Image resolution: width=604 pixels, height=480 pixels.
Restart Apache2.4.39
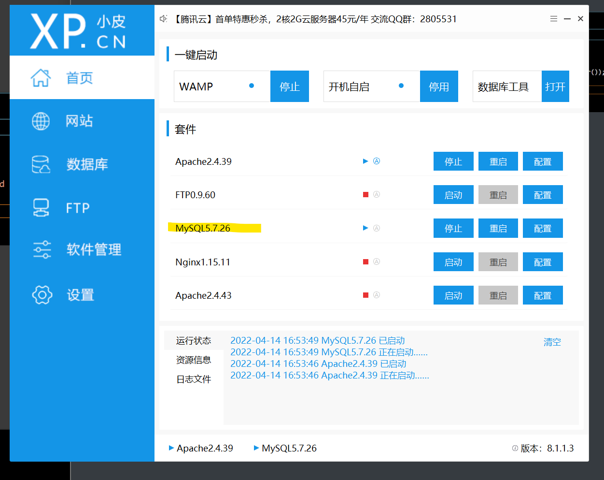[x=498, y=161]
